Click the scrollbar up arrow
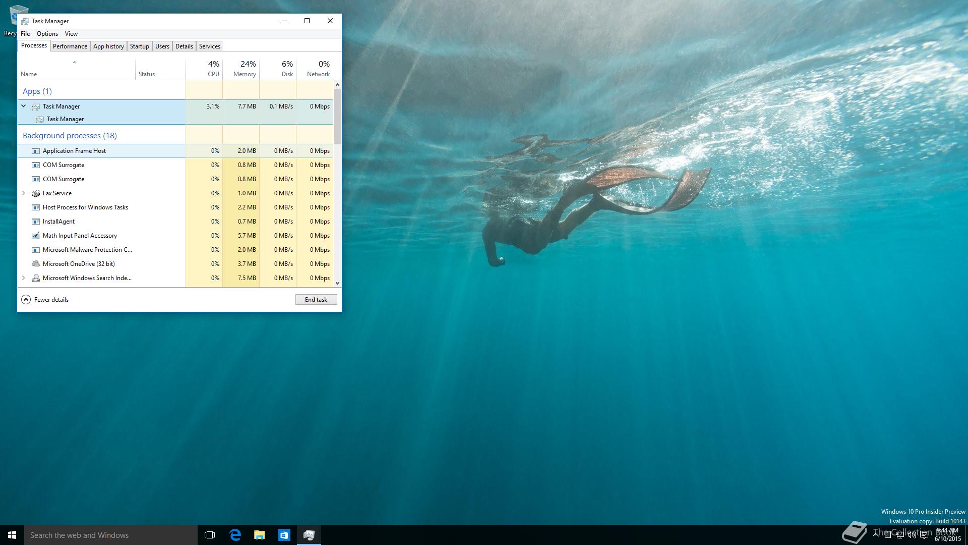The height and width of the screenshot is (545, 968). (x=337, y=85)
